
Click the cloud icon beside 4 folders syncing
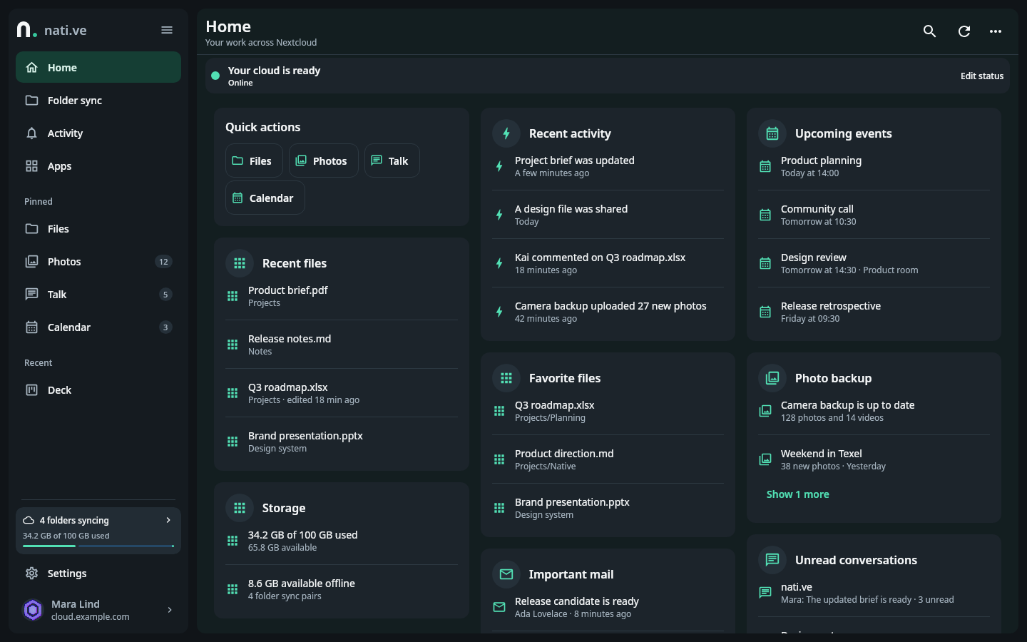point(29,520)
